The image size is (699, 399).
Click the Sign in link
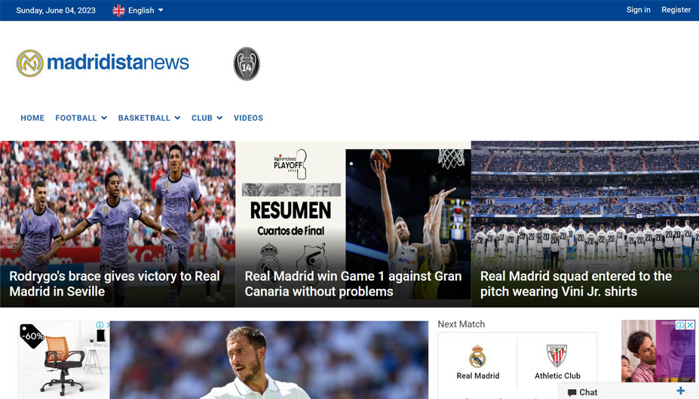[x=638, y=10]
